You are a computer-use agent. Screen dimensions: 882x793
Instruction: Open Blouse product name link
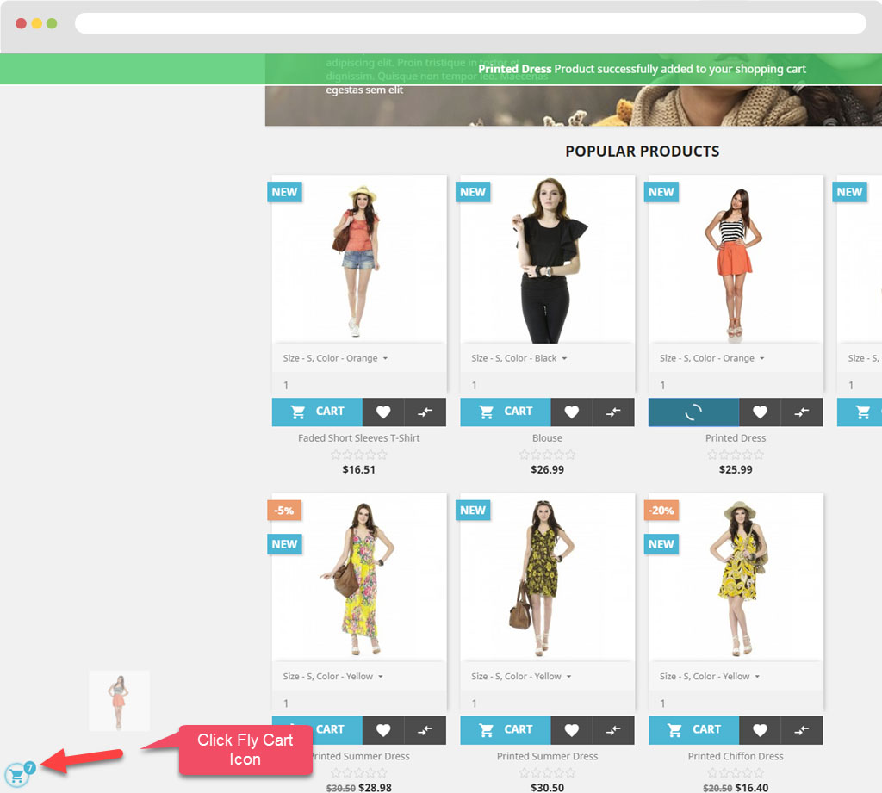(547, 438)
